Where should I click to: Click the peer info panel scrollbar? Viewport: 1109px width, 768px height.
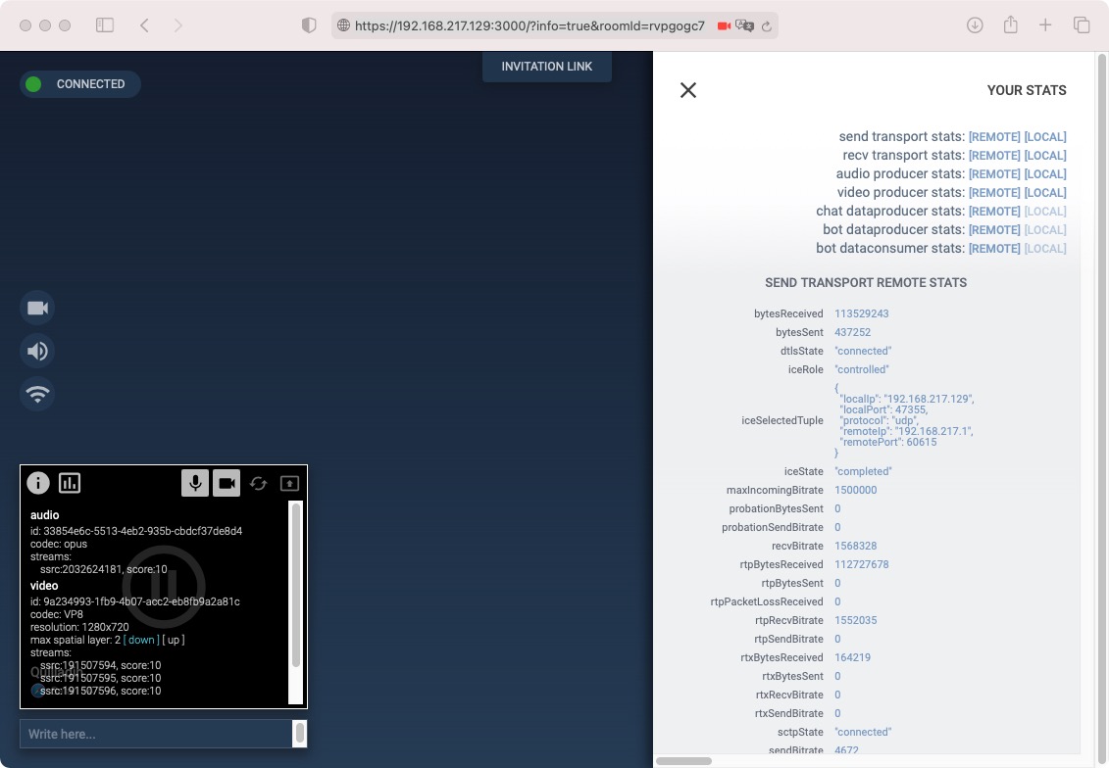pos(296,584)
